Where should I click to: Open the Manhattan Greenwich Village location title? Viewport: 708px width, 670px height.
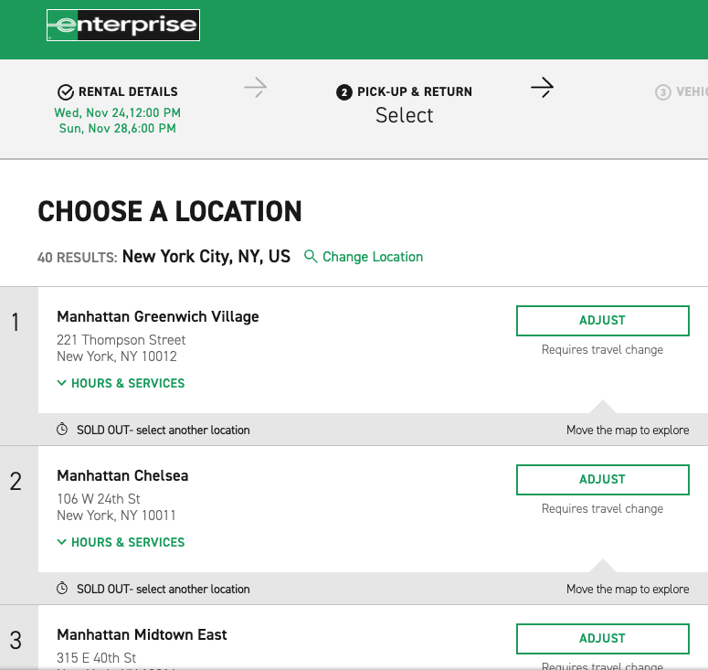[x=157, y=316]
